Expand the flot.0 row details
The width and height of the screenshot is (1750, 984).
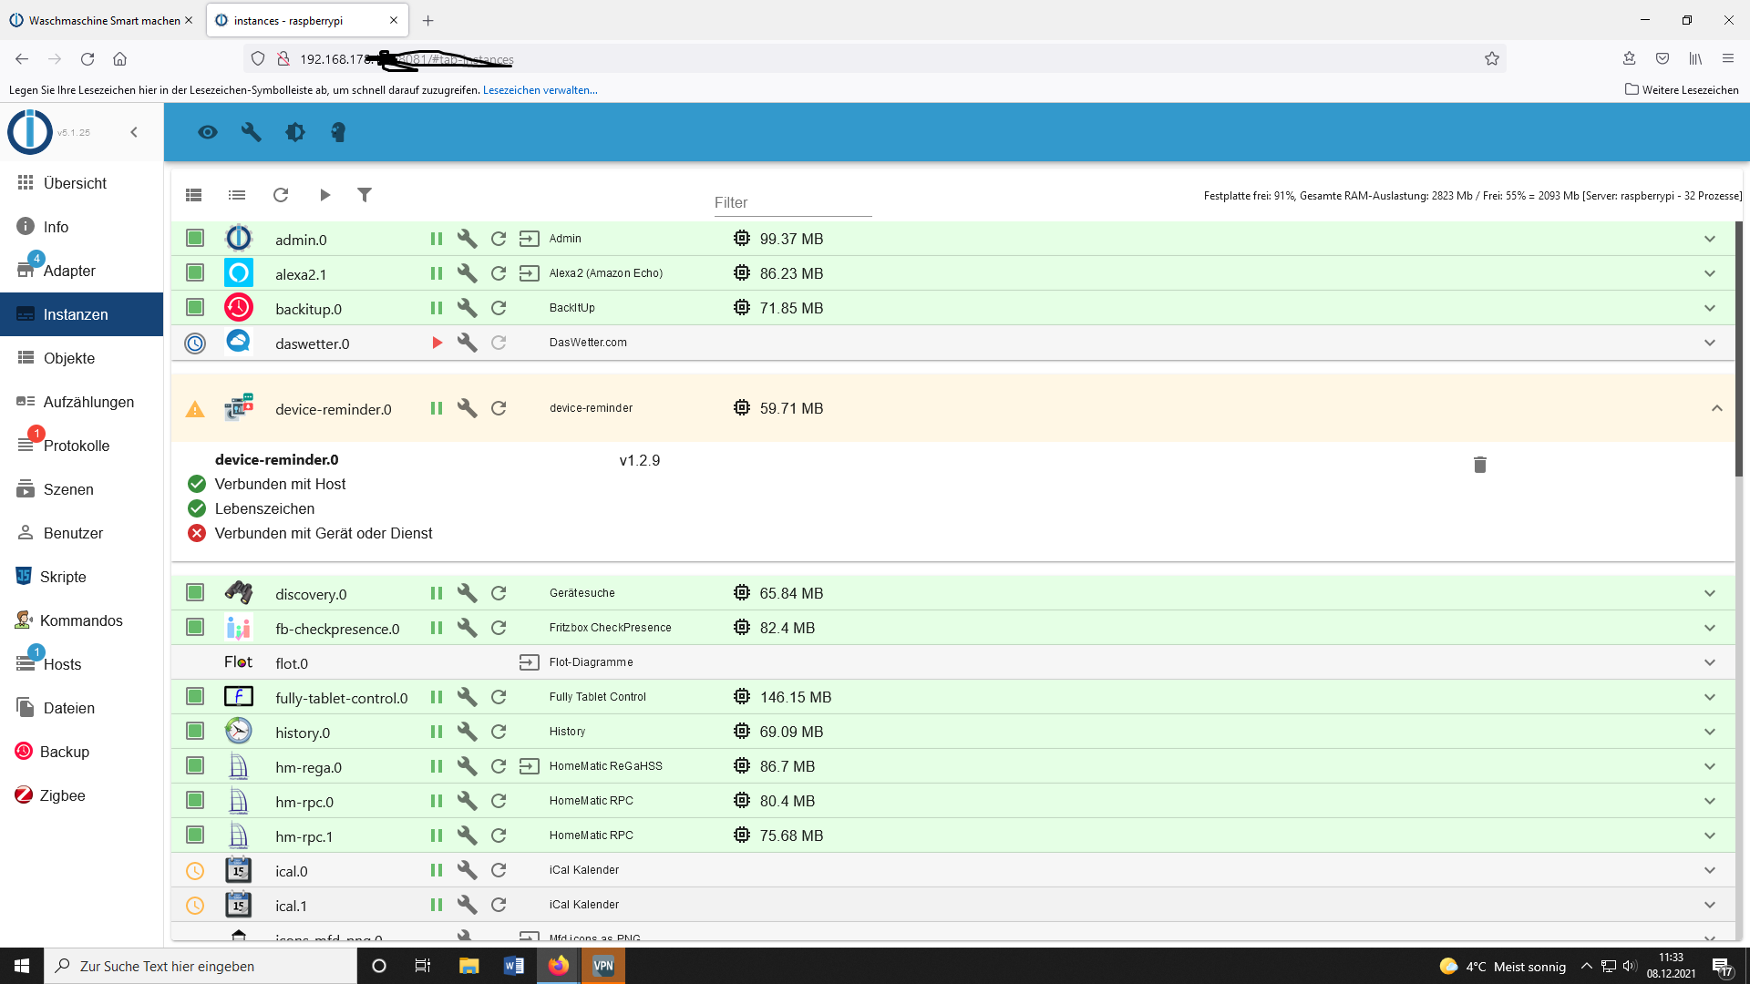coord(1710,662)
